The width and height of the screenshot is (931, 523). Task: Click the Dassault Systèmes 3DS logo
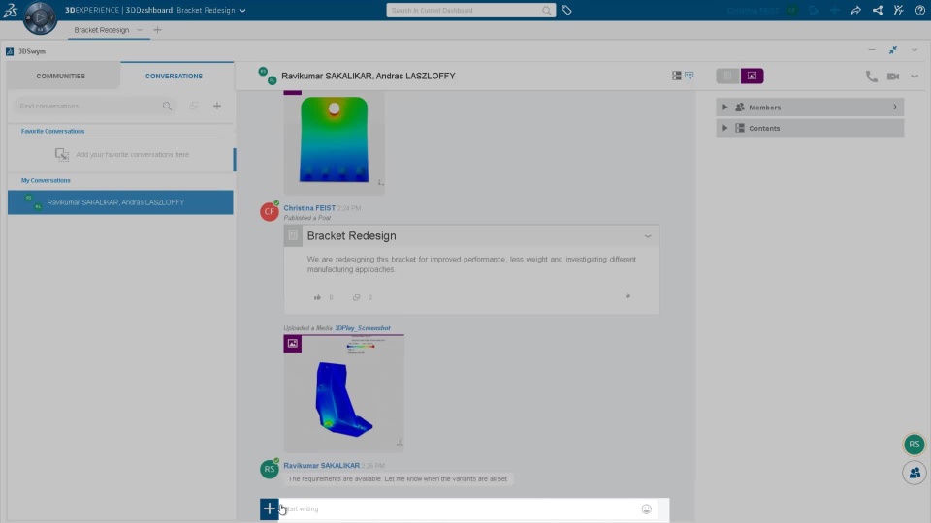coord(11,10)
